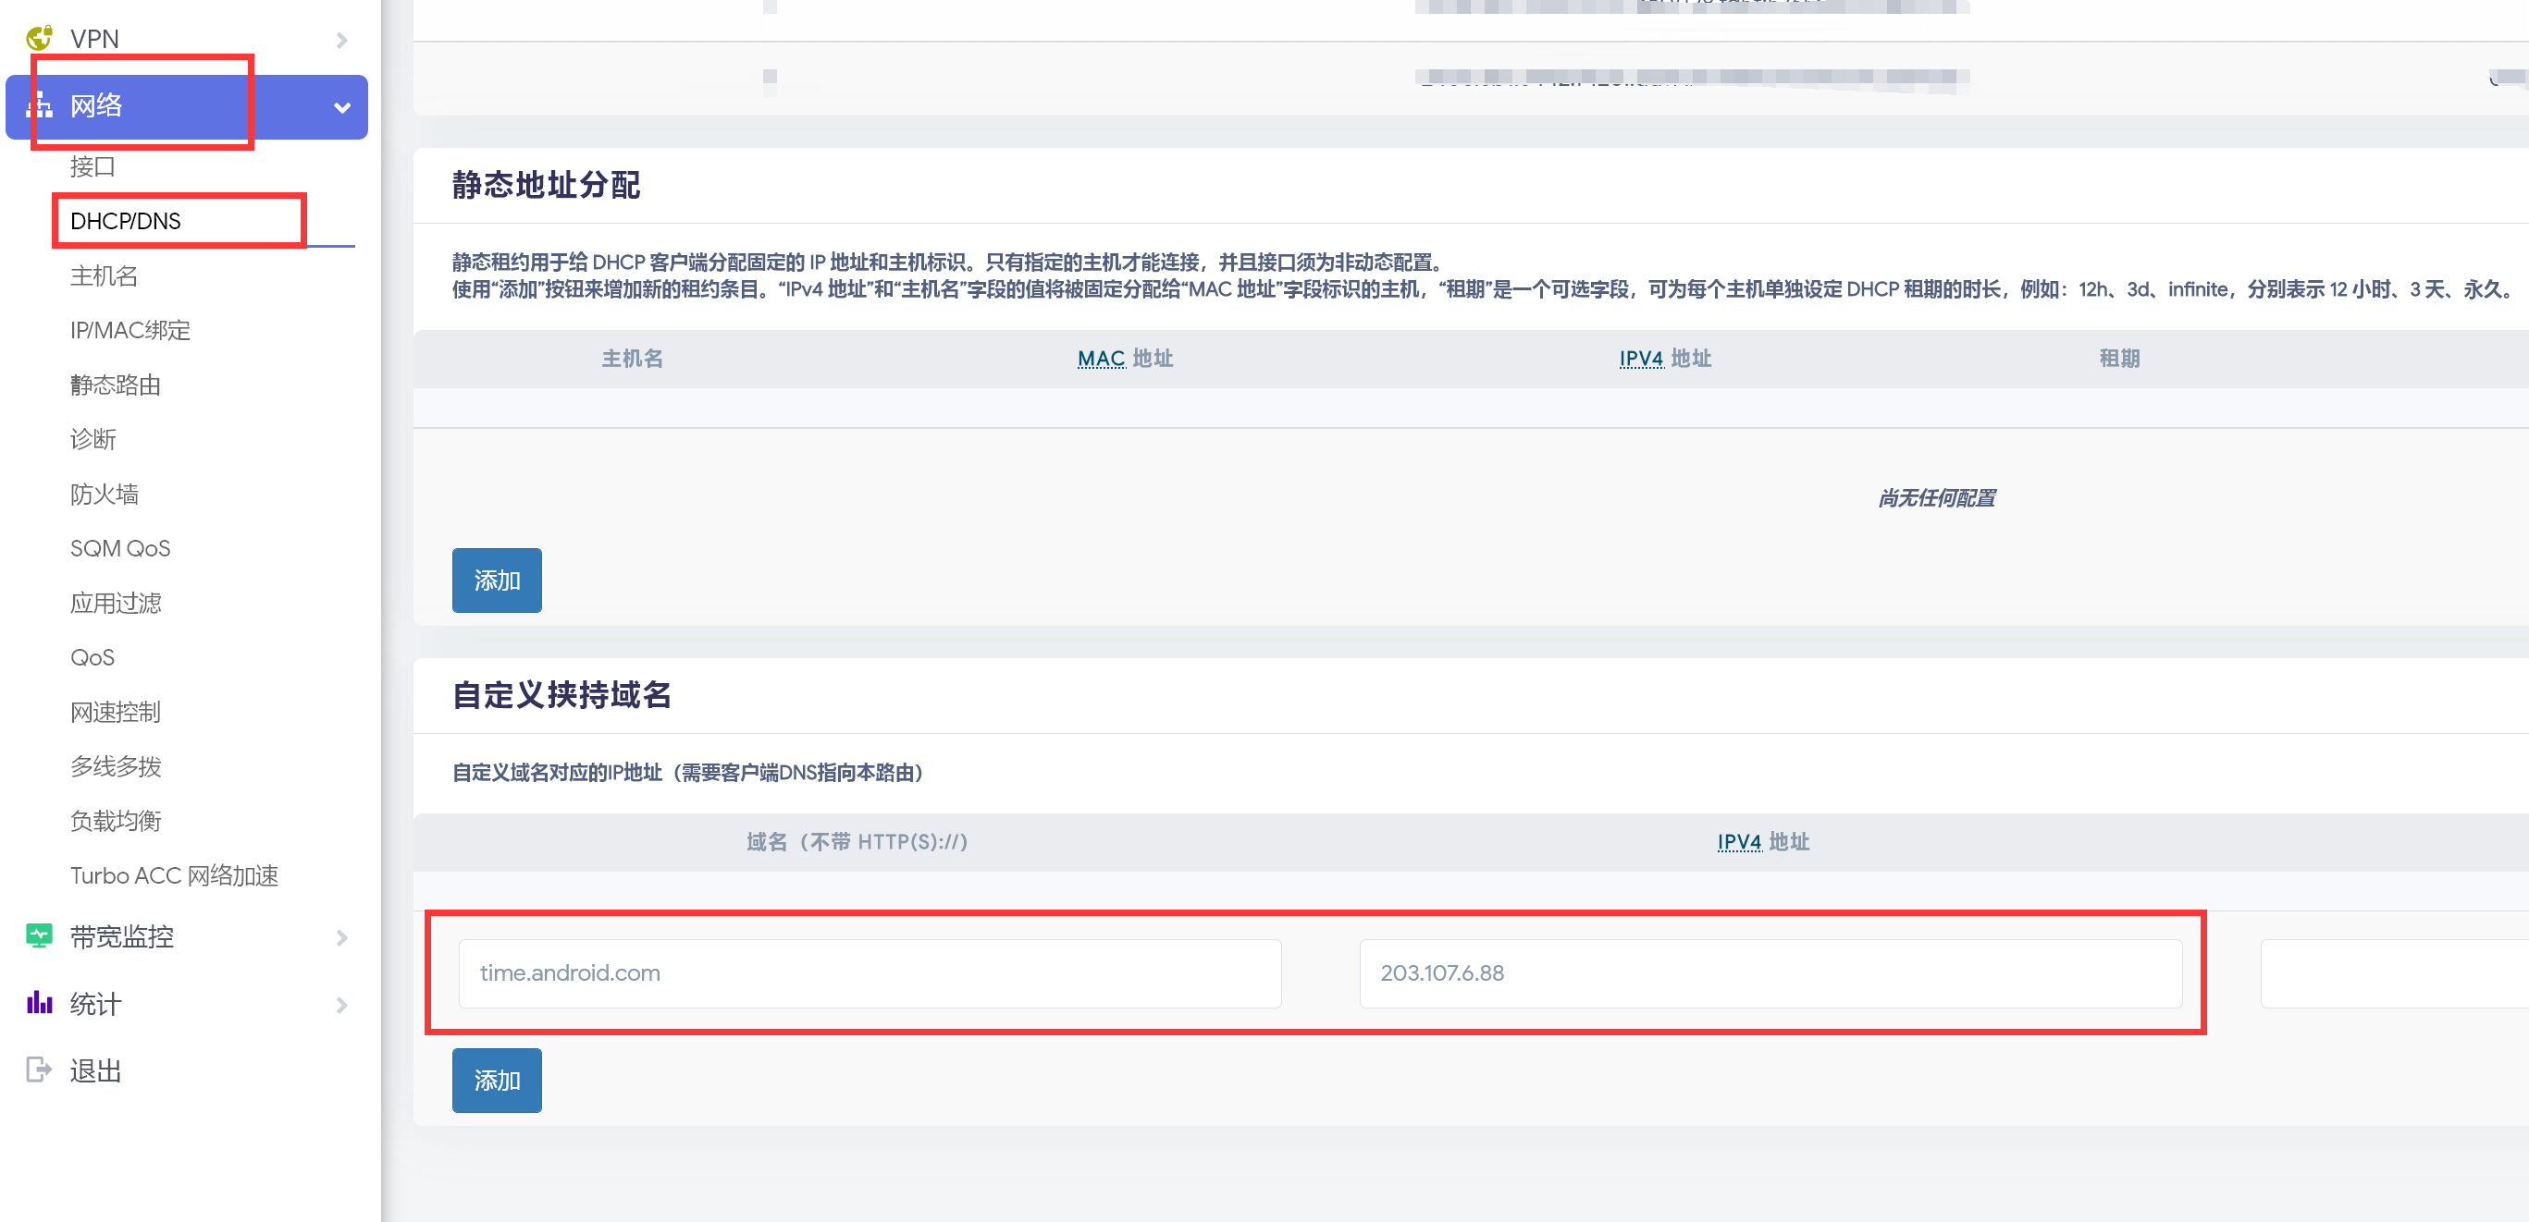Open the 接口 submenu item
The width and height of the screenshot is (2529, 1222).
point(93,166)
